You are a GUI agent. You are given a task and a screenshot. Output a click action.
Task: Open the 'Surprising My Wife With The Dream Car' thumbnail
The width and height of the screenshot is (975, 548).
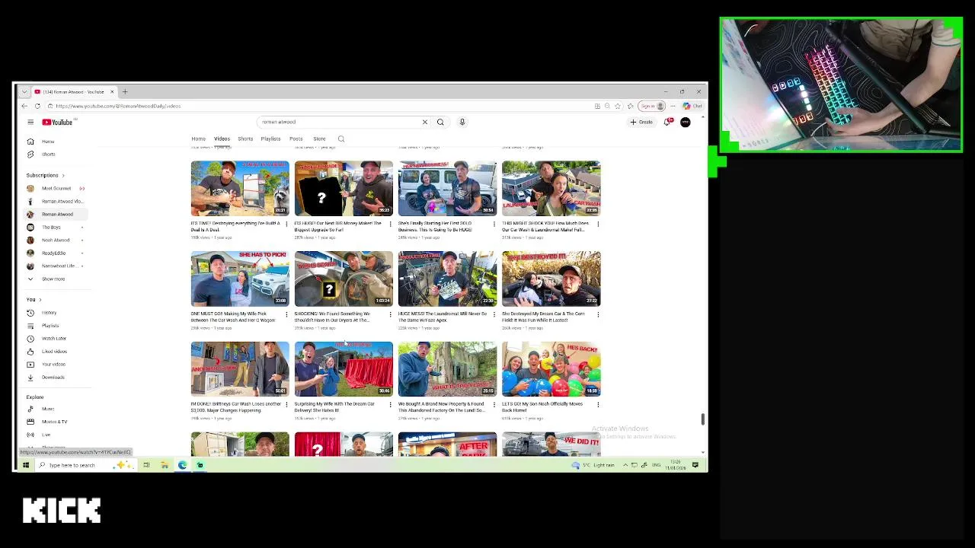point(344,369)
